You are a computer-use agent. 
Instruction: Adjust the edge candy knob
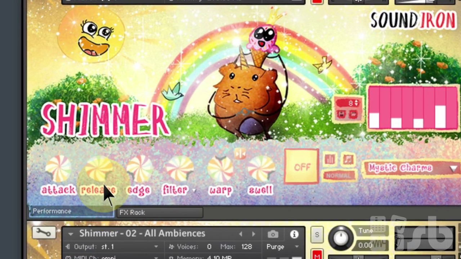(x=139, y=168)
